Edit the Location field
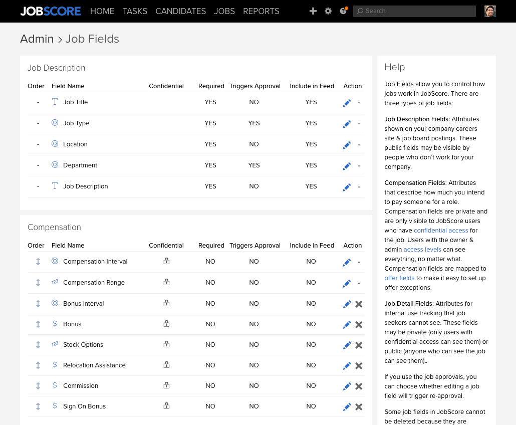The width and height of the screenshot is (516, 425). [x=347, y=145]
